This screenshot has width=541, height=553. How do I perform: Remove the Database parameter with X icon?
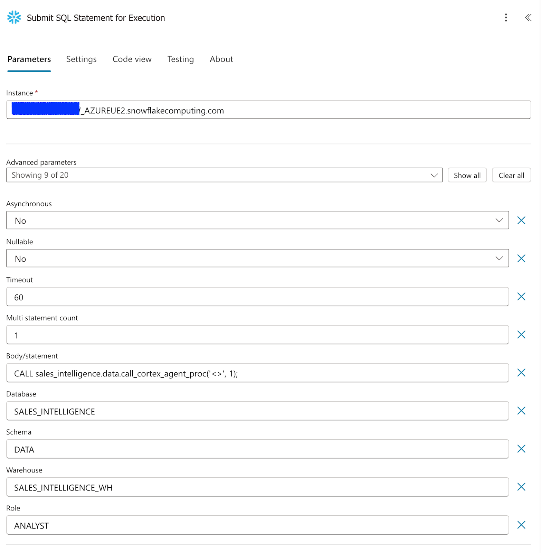(521, 411)
